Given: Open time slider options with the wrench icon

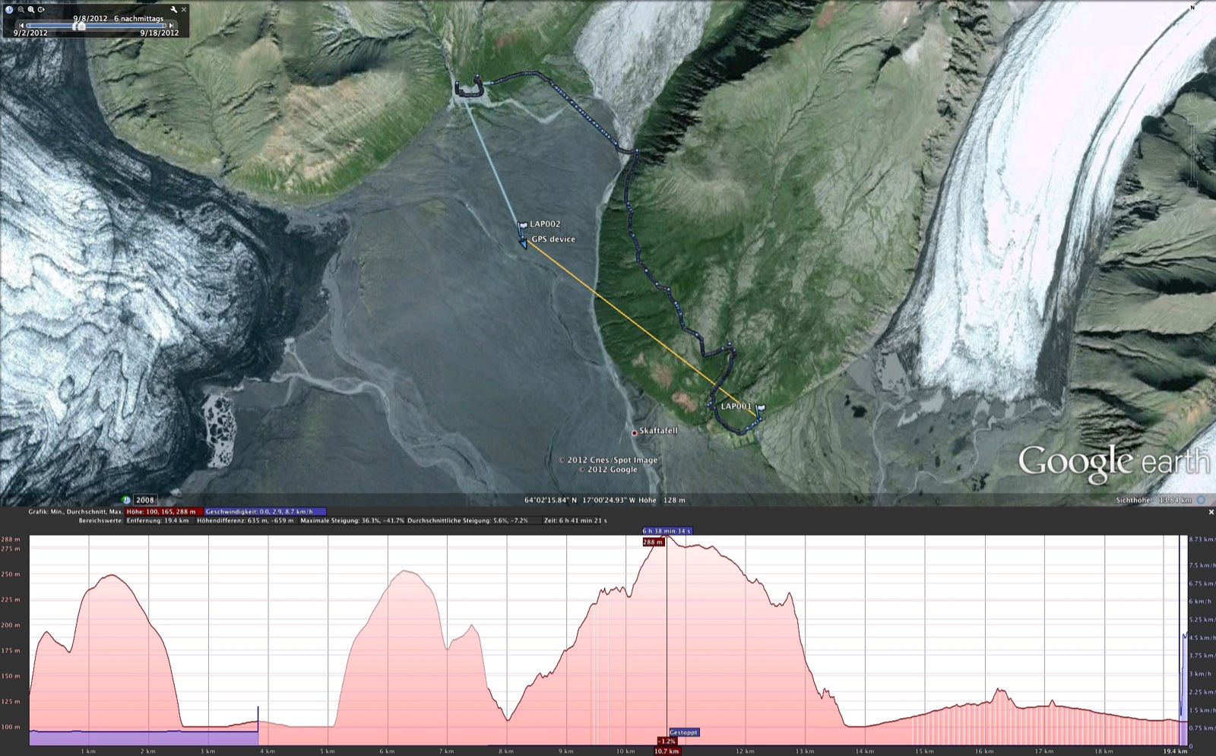Looking at the screenshot, I should 174,9.
